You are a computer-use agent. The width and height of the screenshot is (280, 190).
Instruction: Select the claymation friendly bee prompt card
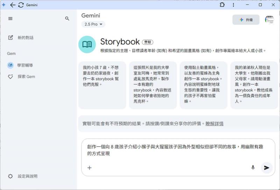click(x=203, y=85)
